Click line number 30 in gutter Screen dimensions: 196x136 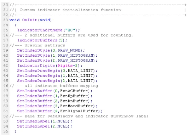tap(6, 5)
